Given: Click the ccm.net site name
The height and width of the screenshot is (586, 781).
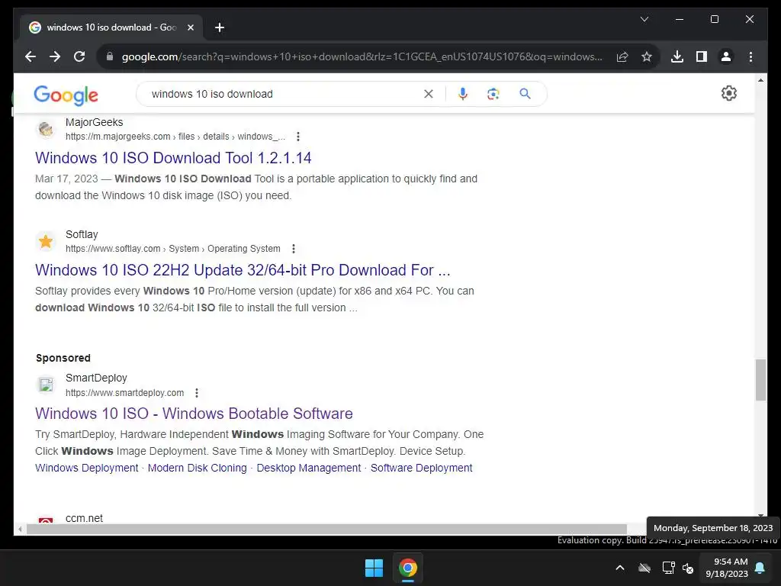Looking at the screenshot, I should [84, 518].
